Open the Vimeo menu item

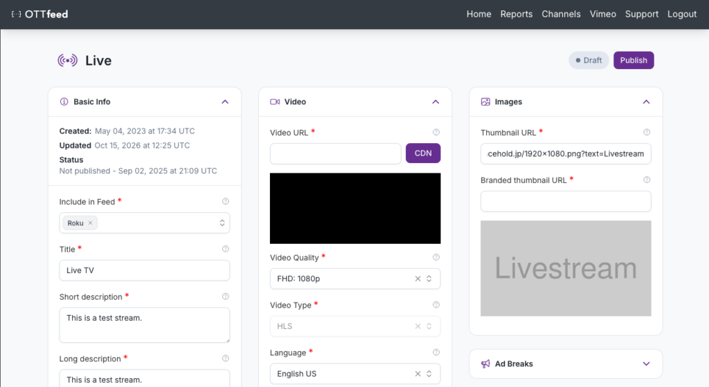603,14
